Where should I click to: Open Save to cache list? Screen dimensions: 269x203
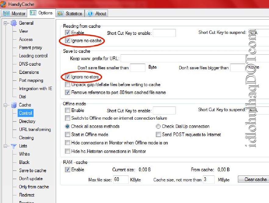pos(33,171)
